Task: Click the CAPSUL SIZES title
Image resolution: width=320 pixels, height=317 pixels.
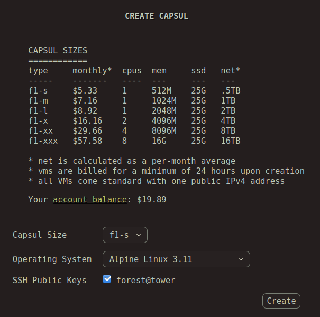Action: click(x=58, y=50)
